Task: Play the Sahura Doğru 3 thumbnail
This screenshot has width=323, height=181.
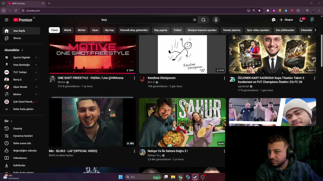Action: (182, 122)
